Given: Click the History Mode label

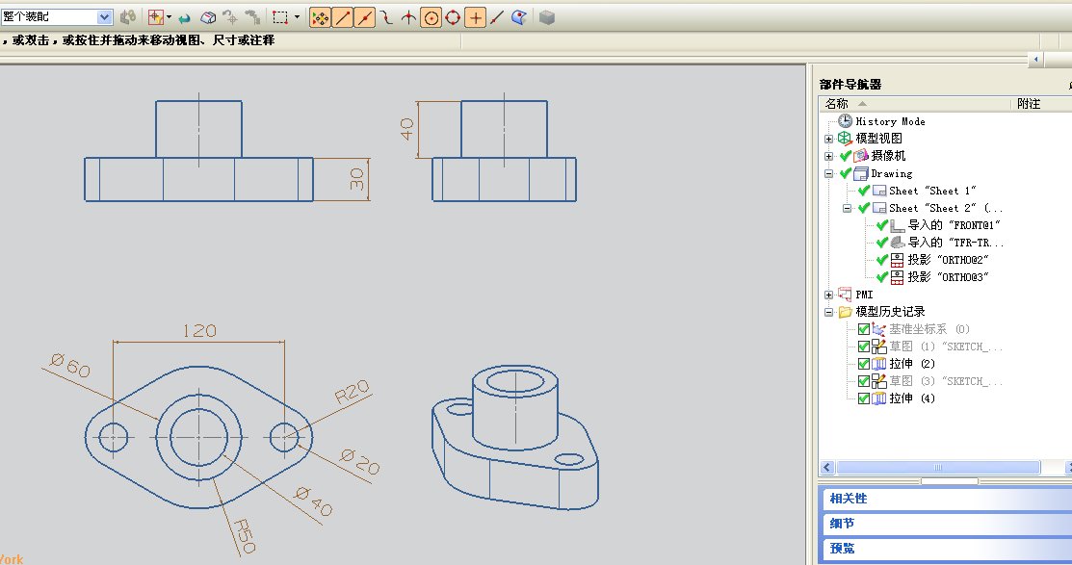Looking at the screenshot, I should pyautogui.click(x=890, y=121).
